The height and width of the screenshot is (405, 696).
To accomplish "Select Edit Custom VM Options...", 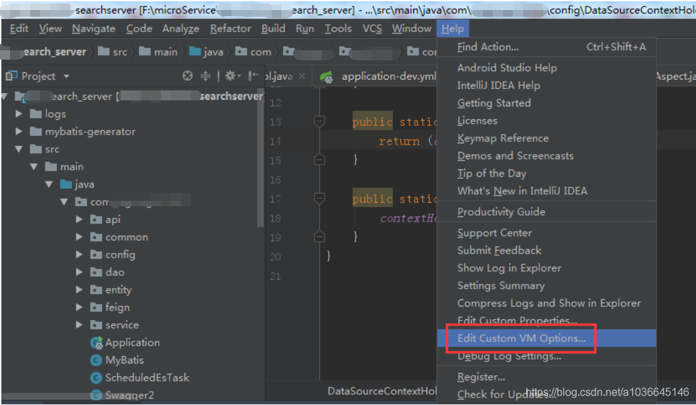I will (x=547, y=338).
